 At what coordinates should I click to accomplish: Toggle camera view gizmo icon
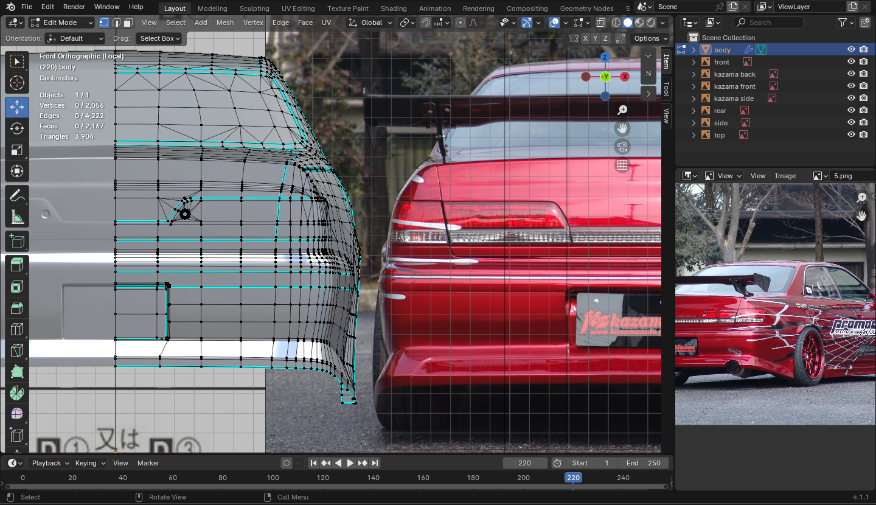622,147
